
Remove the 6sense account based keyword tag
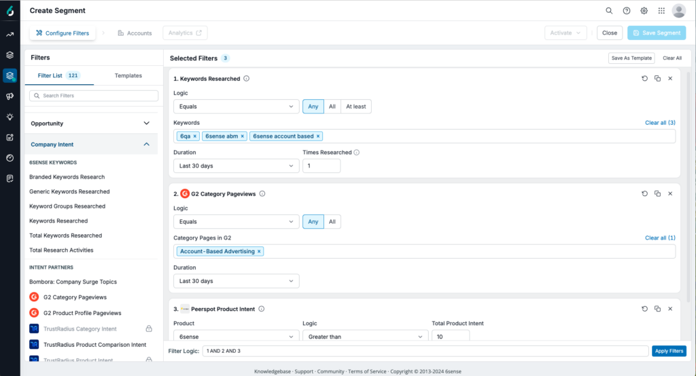click(318, 136)
